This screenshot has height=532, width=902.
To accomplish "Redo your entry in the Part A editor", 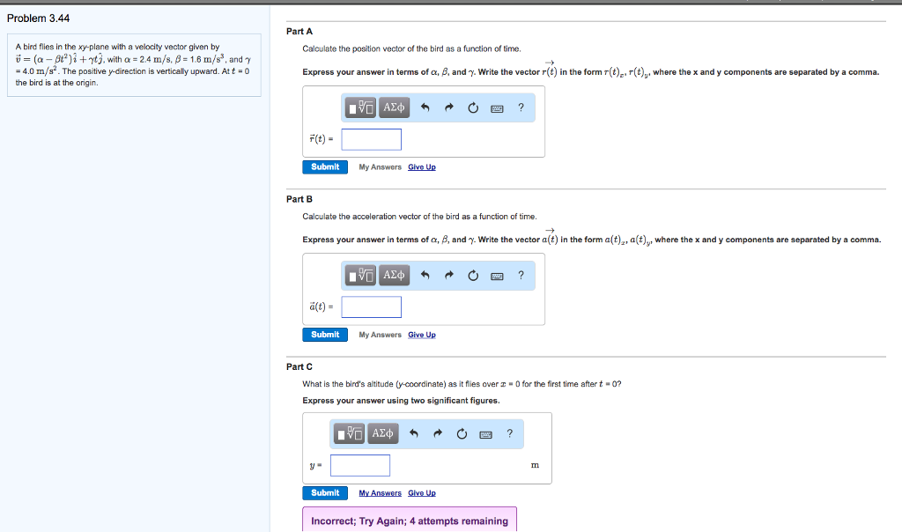I will [x=448, y=107].
